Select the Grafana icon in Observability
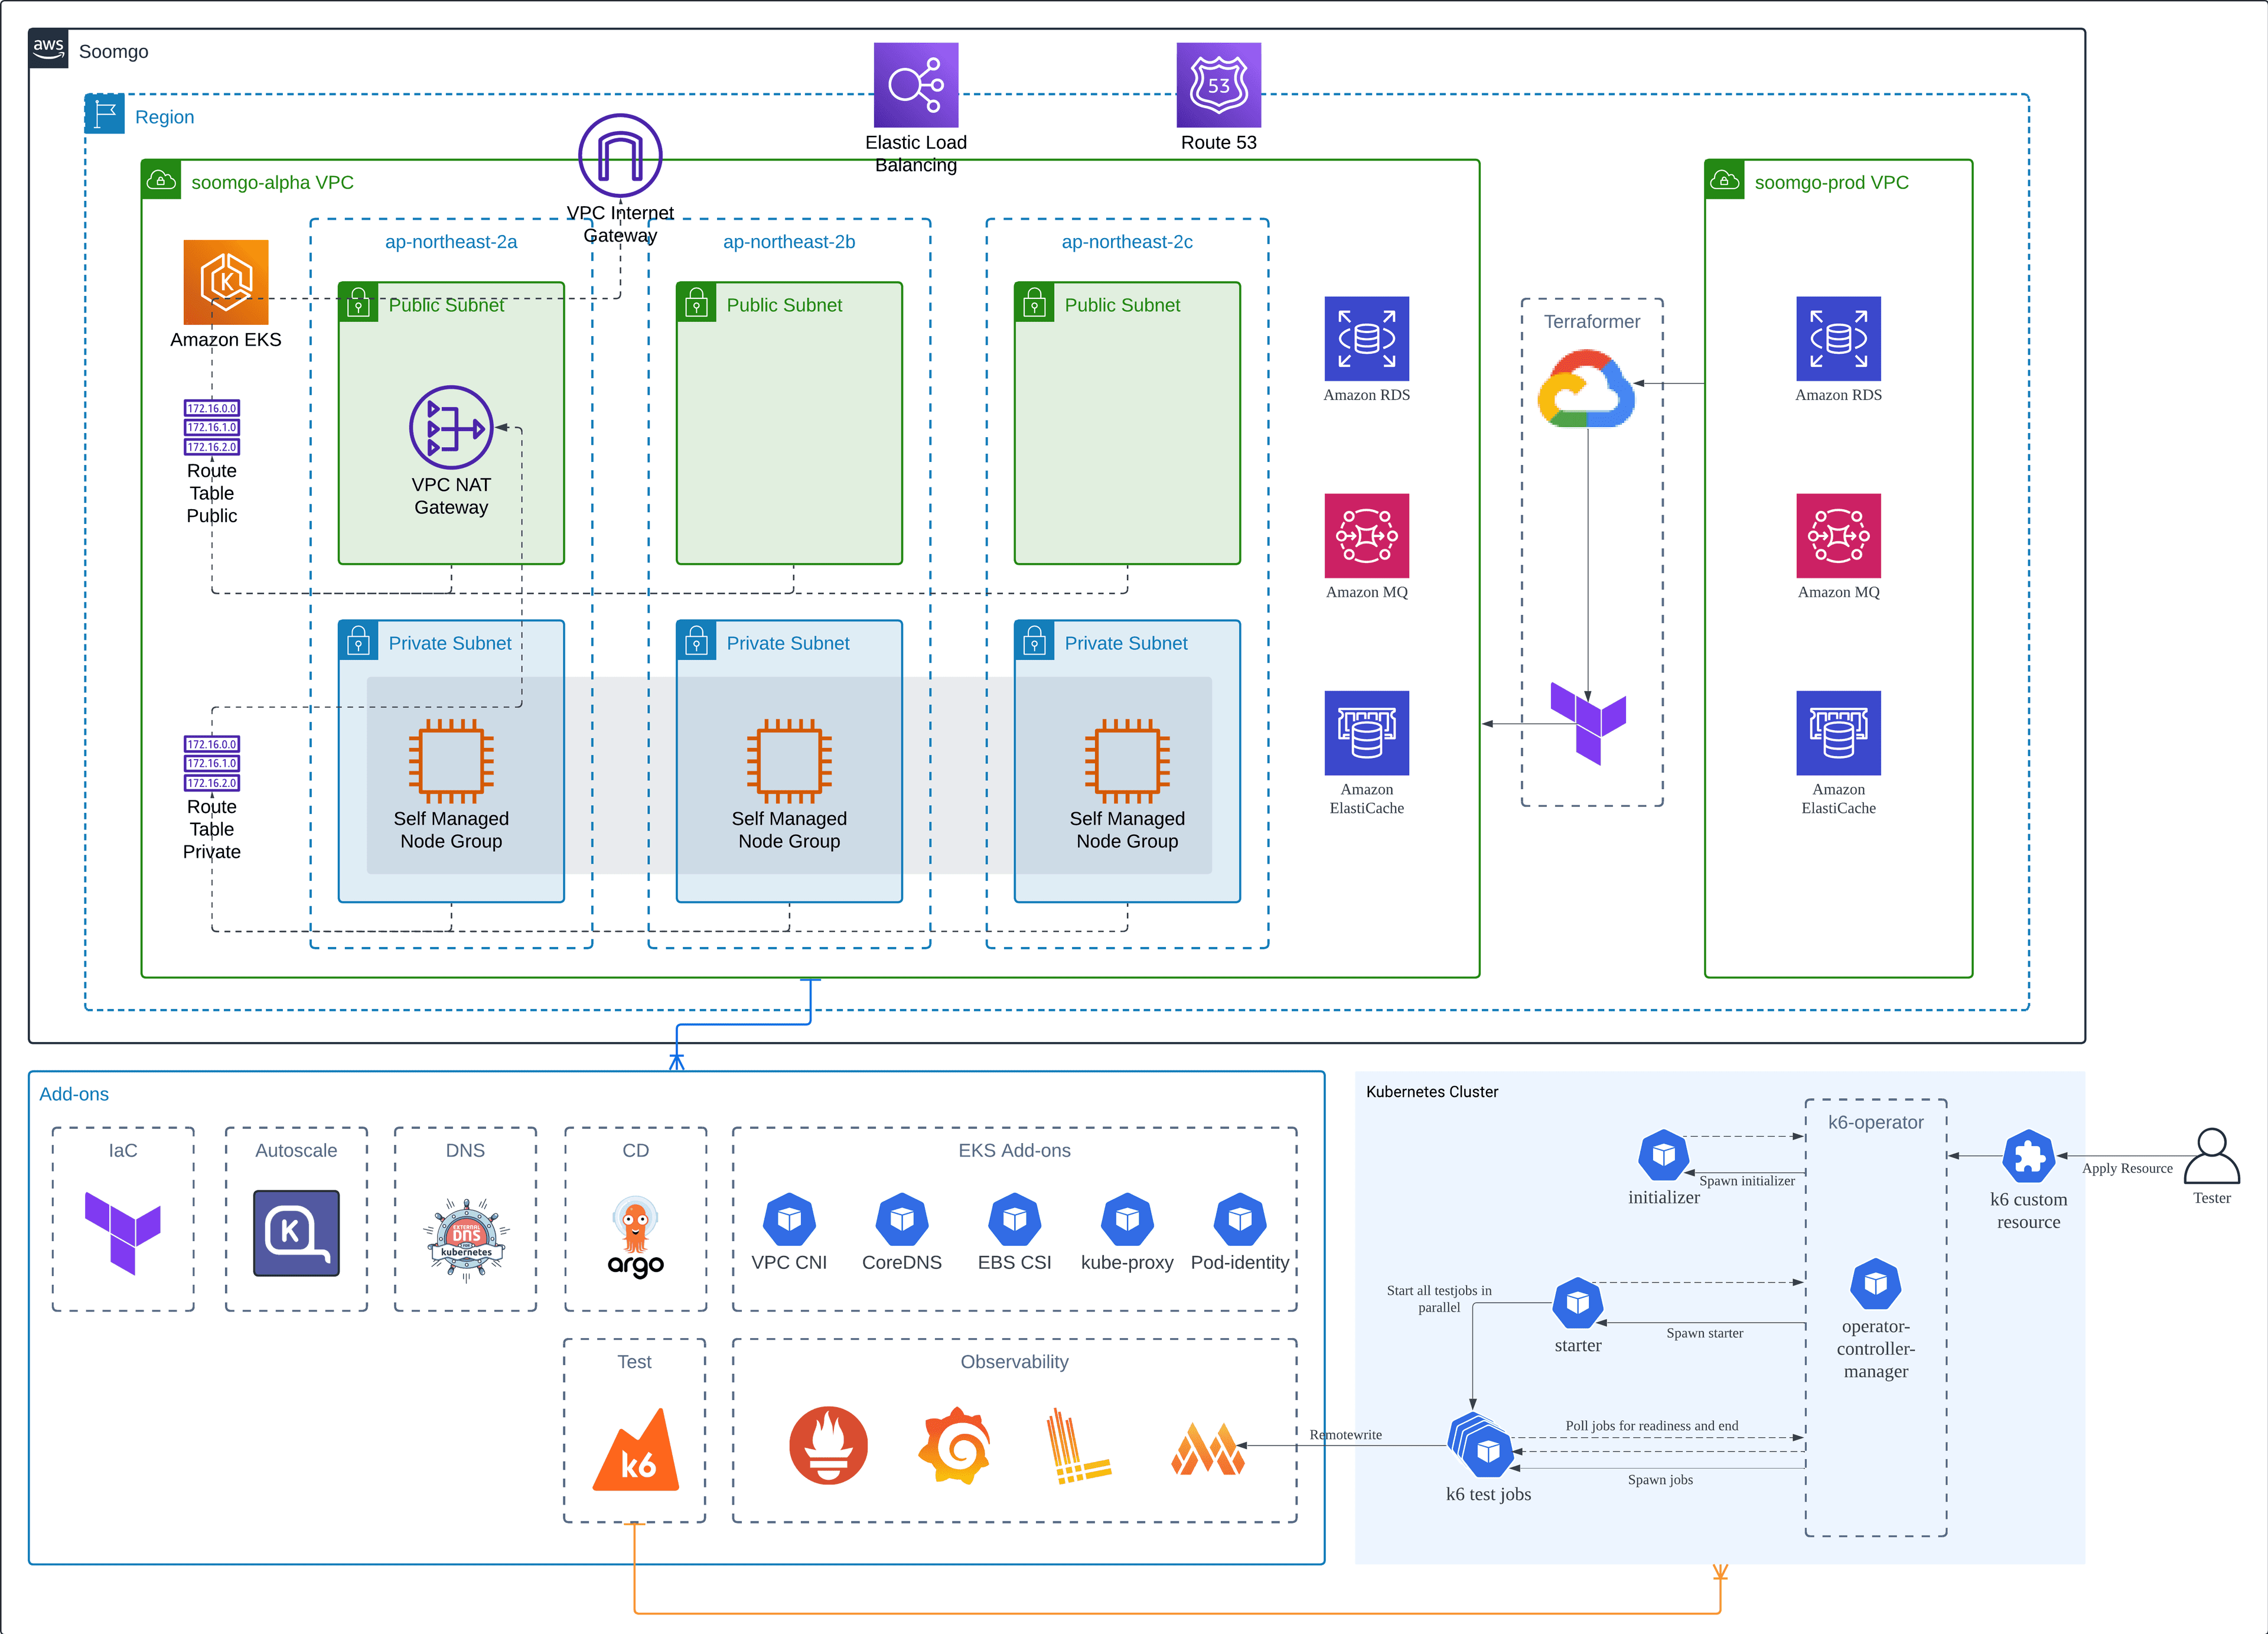The image size is (2268, 1634). (955, 1445)
